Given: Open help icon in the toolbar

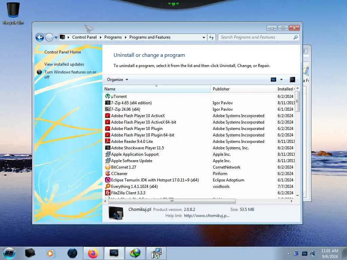Looking at the screenshot, I should [292, 80].
